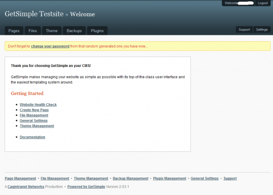
Task: Open the Theme tab
Action: click(52, 31)
